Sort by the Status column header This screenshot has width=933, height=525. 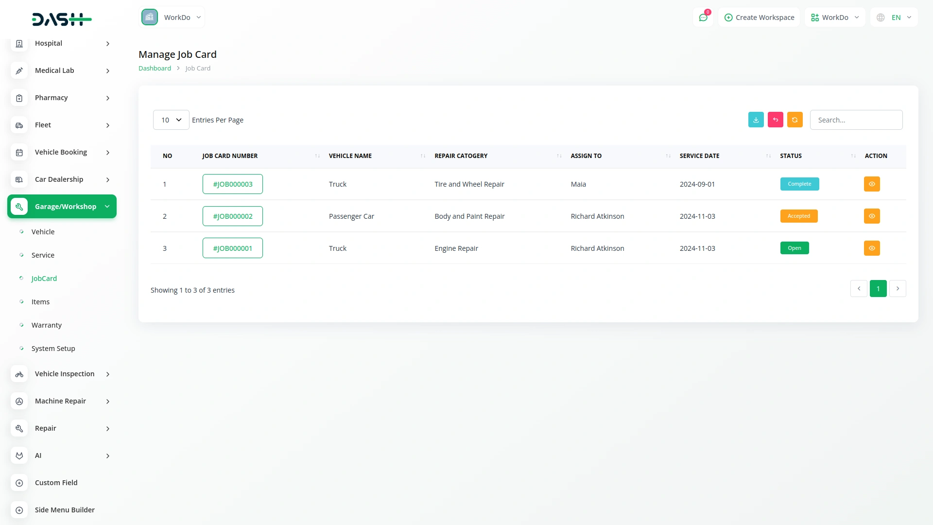pyautogui.click(x=791, y=156)
